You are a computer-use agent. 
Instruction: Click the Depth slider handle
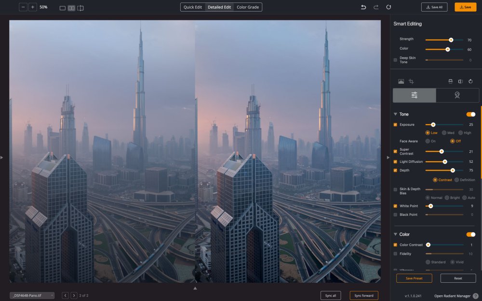(453, 170)
